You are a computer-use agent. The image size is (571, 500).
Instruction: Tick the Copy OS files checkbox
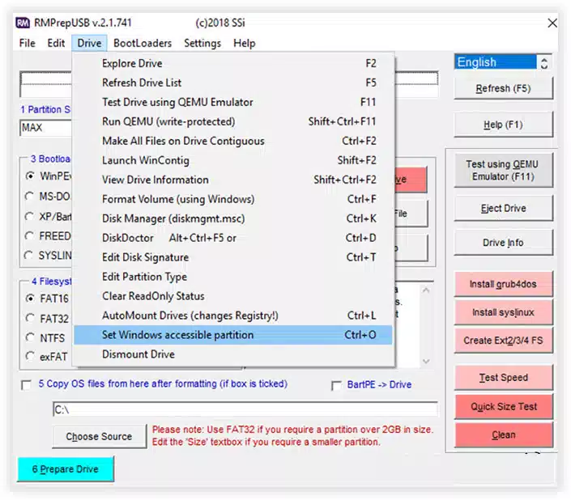[x=26, y=385]
